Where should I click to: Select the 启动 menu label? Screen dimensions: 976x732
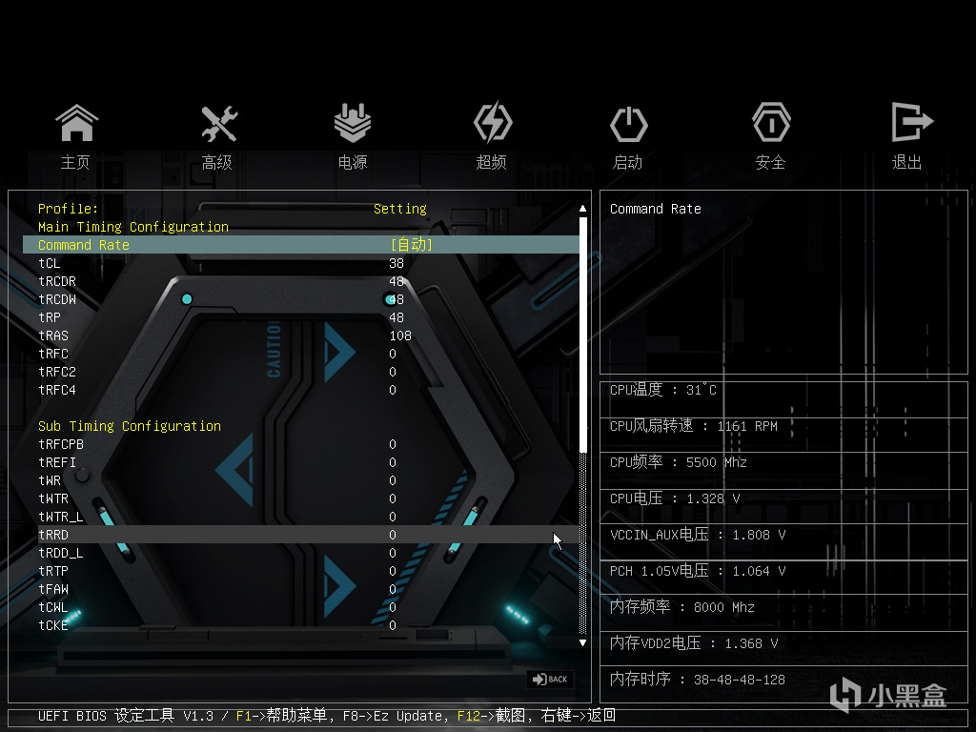[x=627, y=162]
